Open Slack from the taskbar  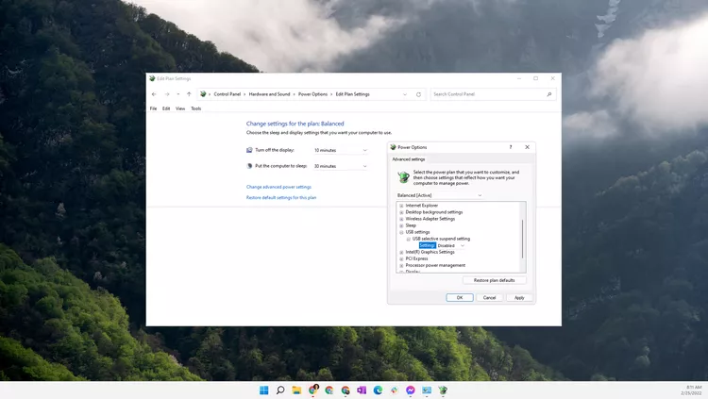click(395, 390)
